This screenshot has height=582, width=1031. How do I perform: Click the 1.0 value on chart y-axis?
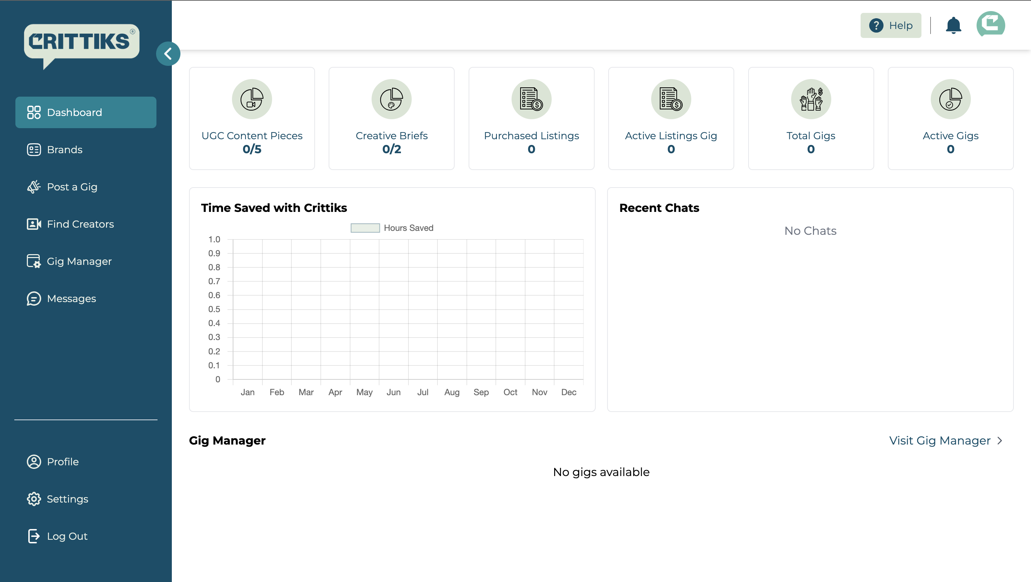tap(214, 239)
